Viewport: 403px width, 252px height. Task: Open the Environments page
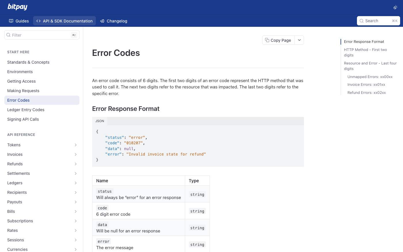[42, 72]
